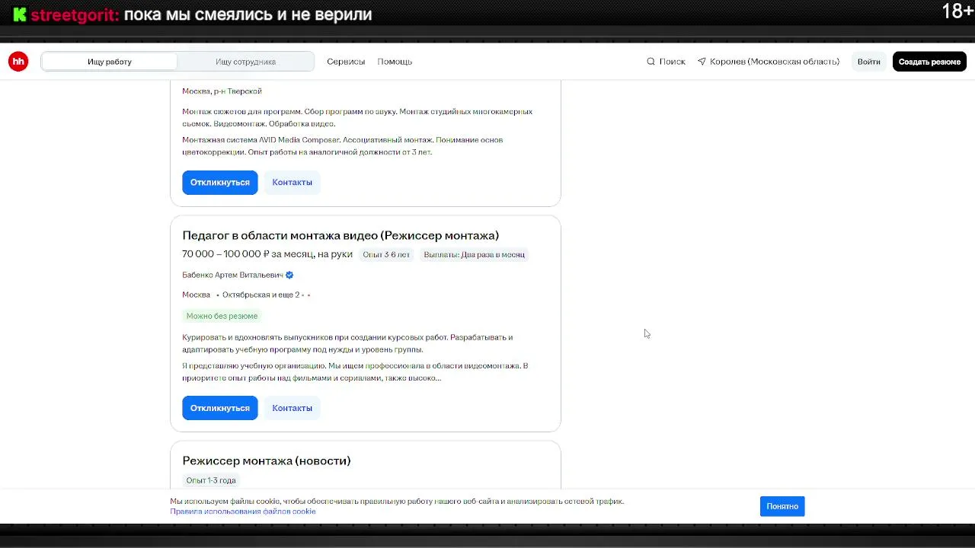
Task: Open Контакты for the Тверской district vacancy
Action: (x=292, y=183)
